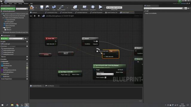
Task: Open the Set Mesh Materials tab
Action: tap(81, 12)
